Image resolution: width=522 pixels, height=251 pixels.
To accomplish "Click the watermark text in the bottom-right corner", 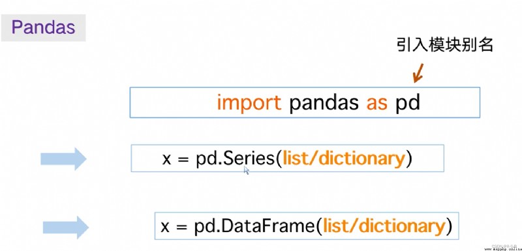I will (502, 248).
